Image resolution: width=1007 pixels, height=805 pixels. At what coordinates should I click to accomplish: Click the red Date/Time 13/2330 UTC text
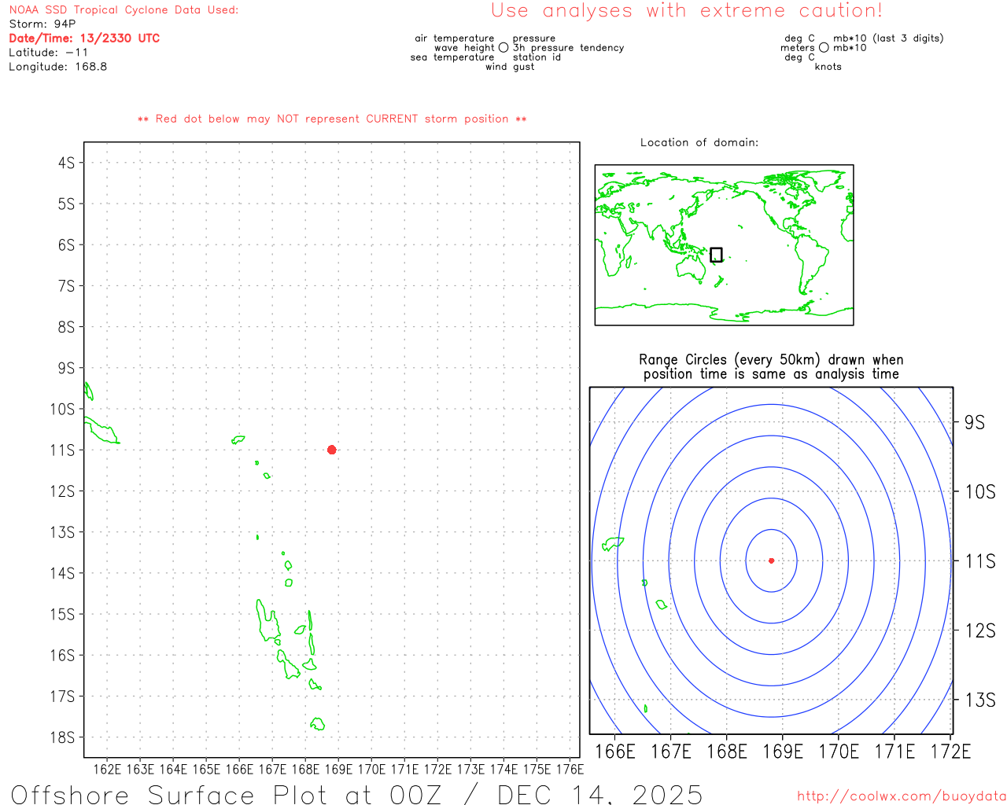tap(84, 39)
